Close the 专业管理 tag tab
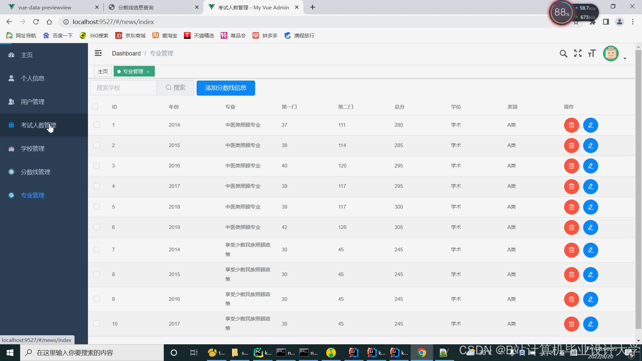642x361 pixels. pos(148,72)
